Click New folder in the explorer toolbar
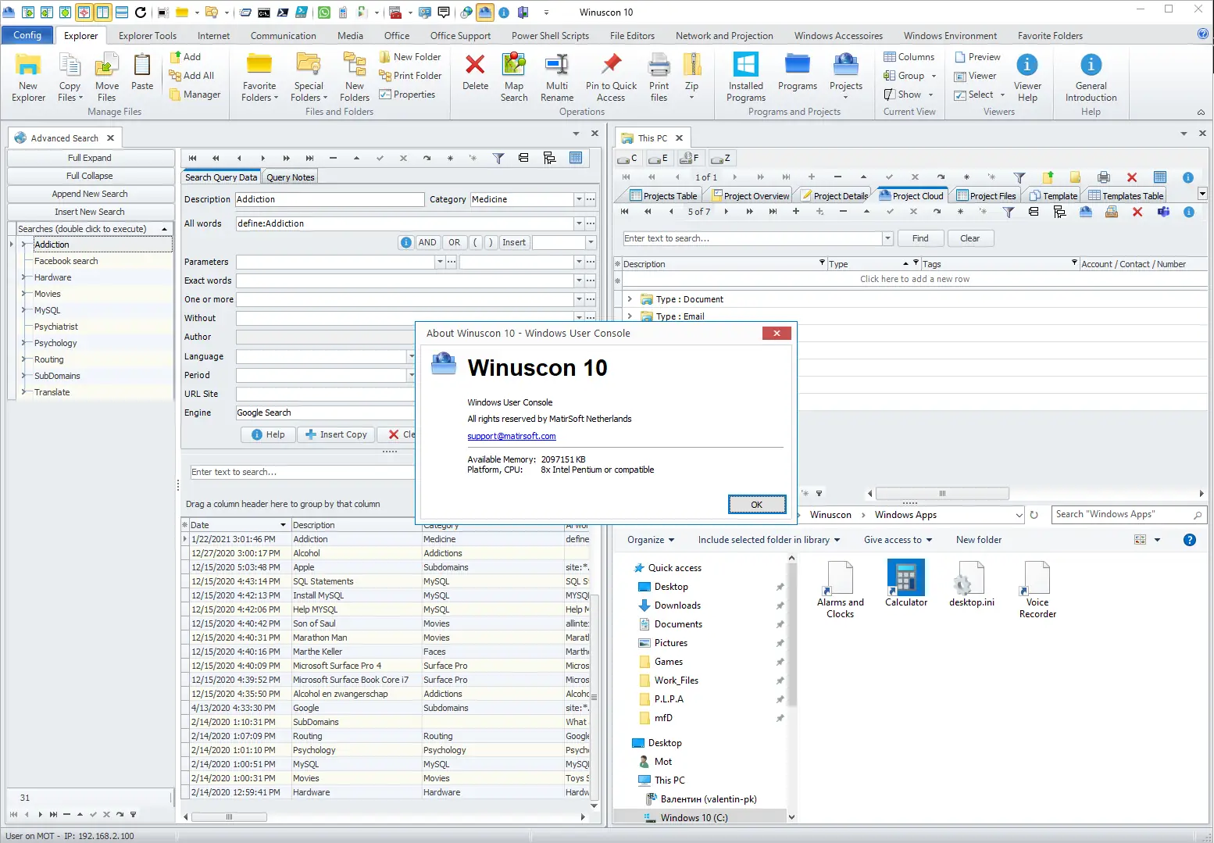This screenshot has width=1214, height=843. (979, 540)
